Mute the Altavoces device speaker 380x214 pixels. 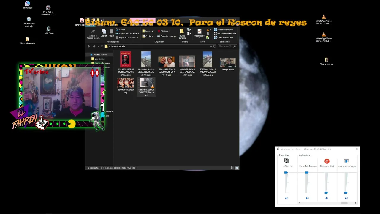click(286, 198)
